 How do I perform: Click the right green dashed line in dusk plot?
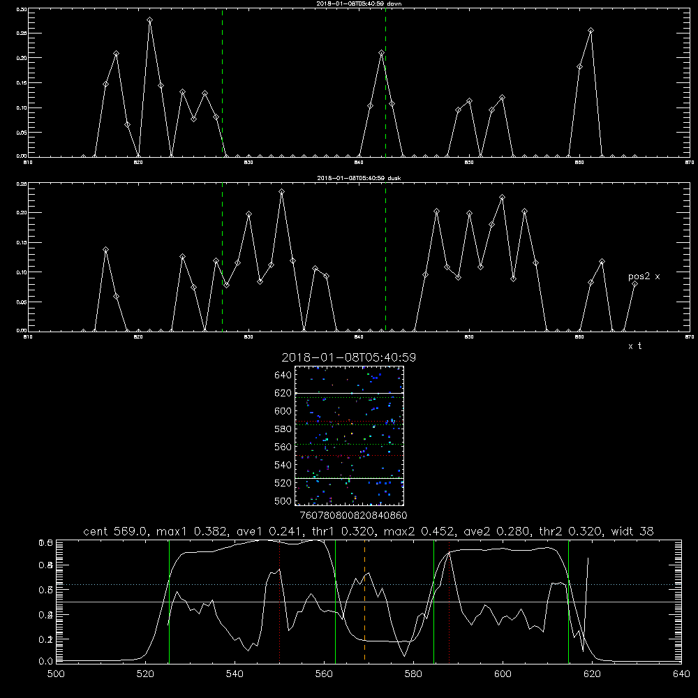[385, 257]
